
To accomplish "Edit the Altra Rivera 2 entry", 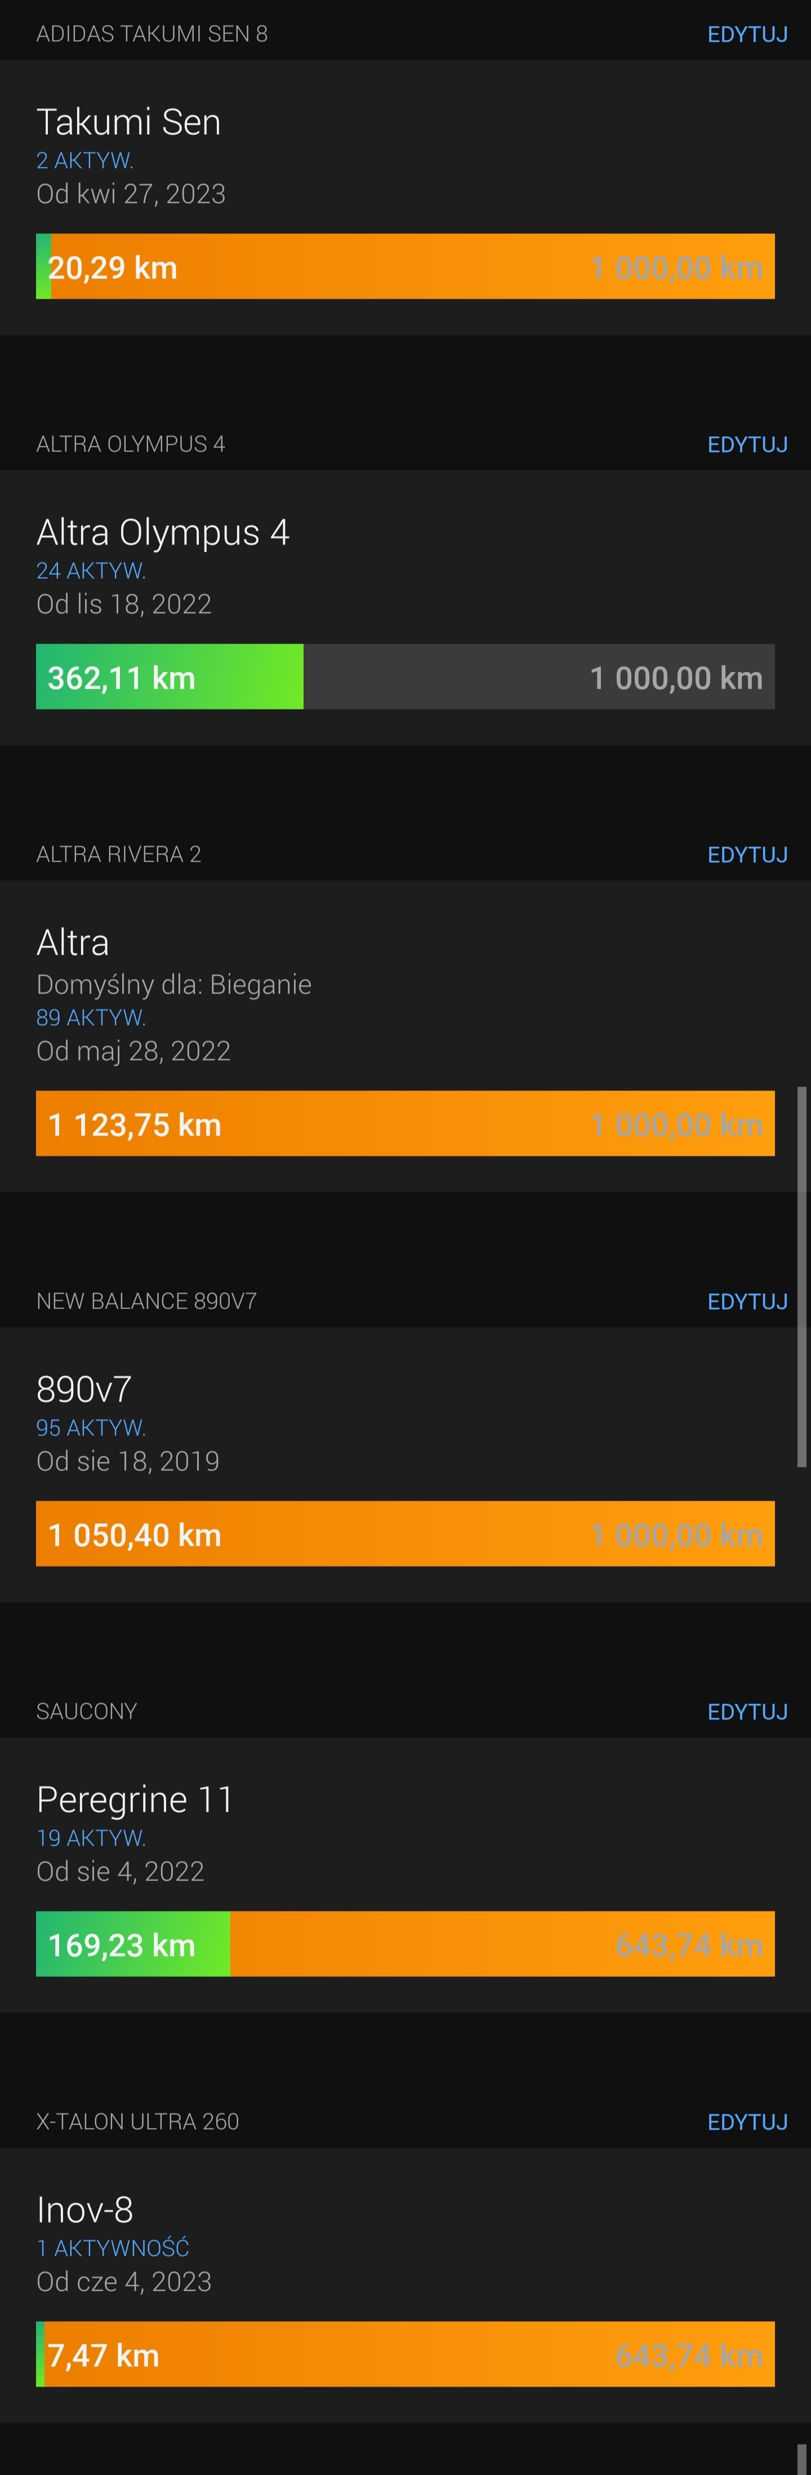I will tap(747, 855).
